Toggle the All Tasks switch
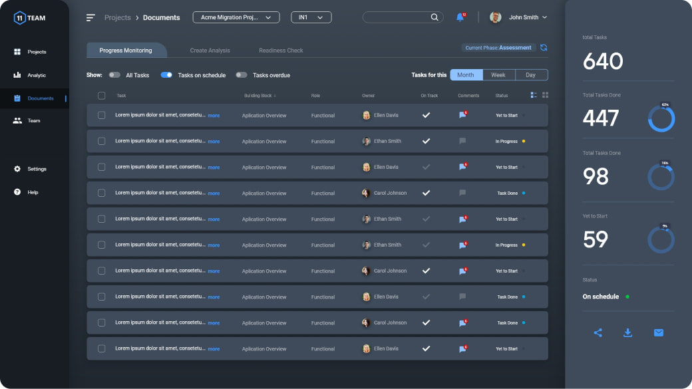This screenshot has height=389, width=692. [x=114, y=75]
